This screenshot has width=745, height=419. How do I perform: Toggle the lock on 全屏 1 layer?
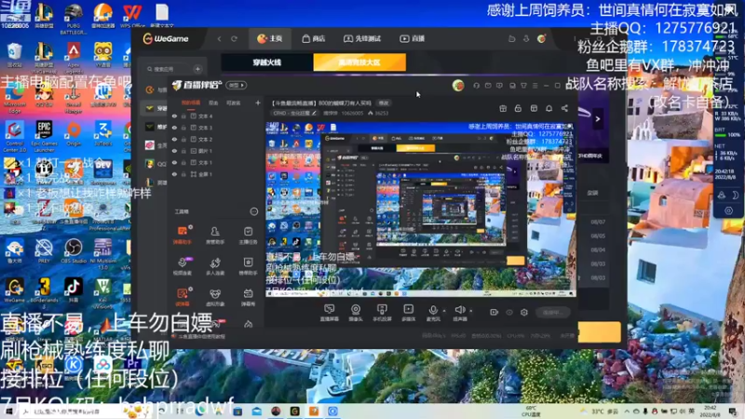click(183, 174)
